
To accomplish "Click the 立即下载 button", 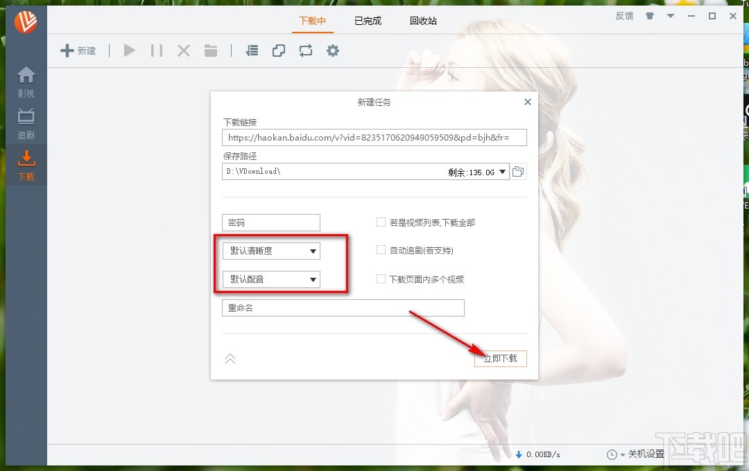I will (x=500, y=358).
